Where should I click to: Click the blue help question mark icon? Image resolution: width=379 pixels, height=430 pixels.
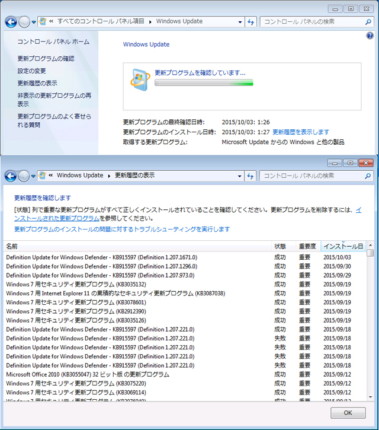coord(370,36)
